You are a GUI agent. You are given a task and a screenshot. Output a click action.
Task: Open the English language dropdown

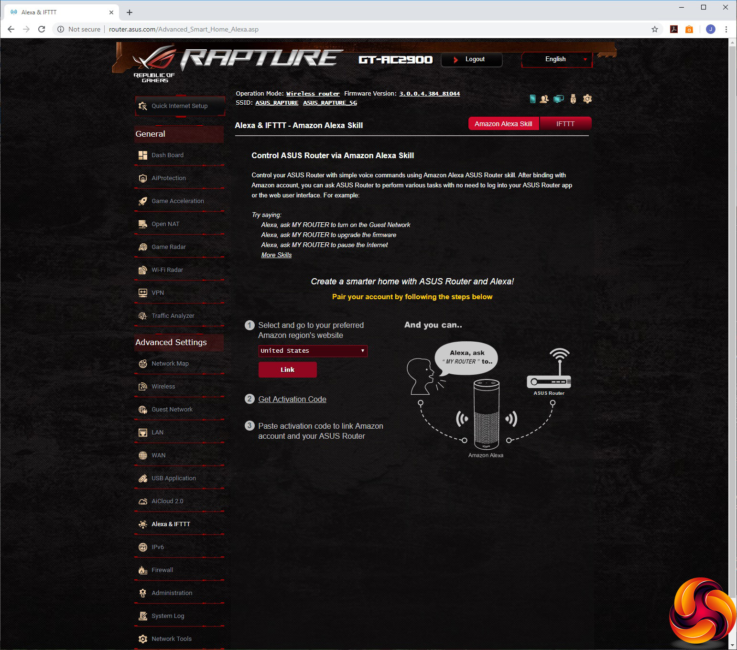(x=557, y=60)
